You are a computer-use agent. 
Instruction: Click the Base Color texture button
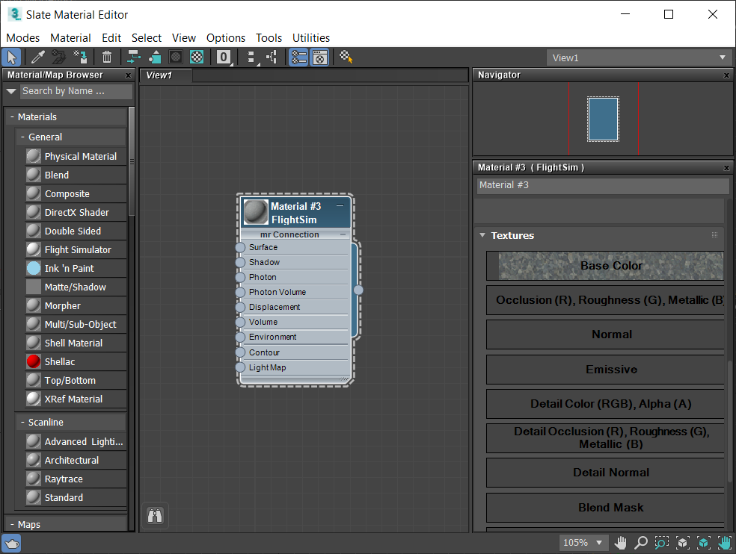(606, 266)
